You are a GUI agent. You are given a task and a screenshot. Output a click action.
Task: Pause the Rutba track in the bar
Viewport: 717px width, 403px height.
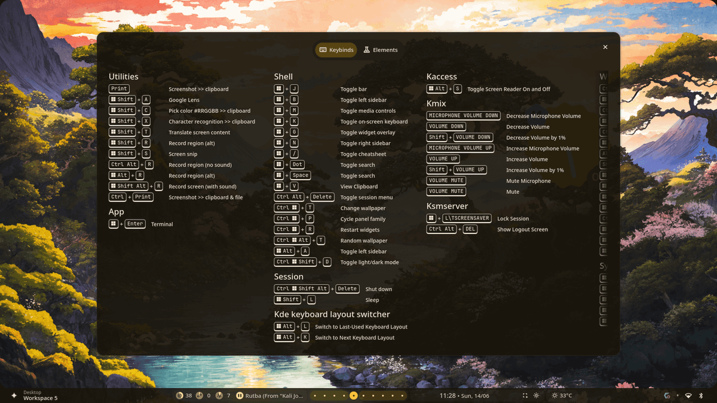point(240,395)
